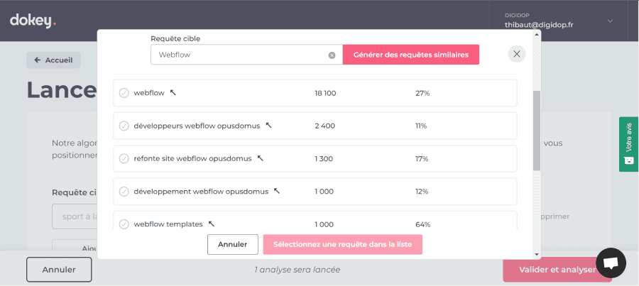Viewport: 639px width, 286px height.
Task: Go back via the Accueil button
Action: [x=53, y=60]
